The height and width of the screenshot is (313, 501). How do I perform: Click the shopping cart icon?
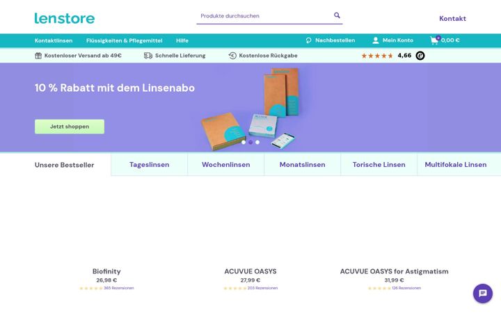[434, 40]
